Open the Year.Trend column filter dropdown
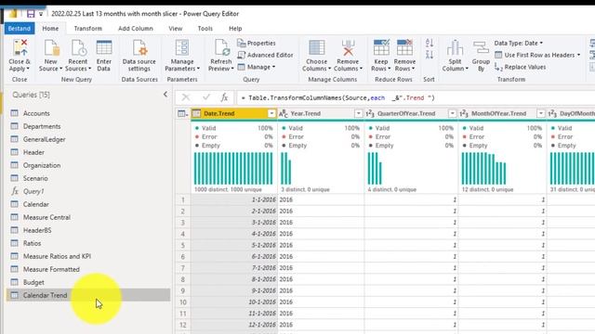Viewport: 595px width, 334px height. click(358, 113)
